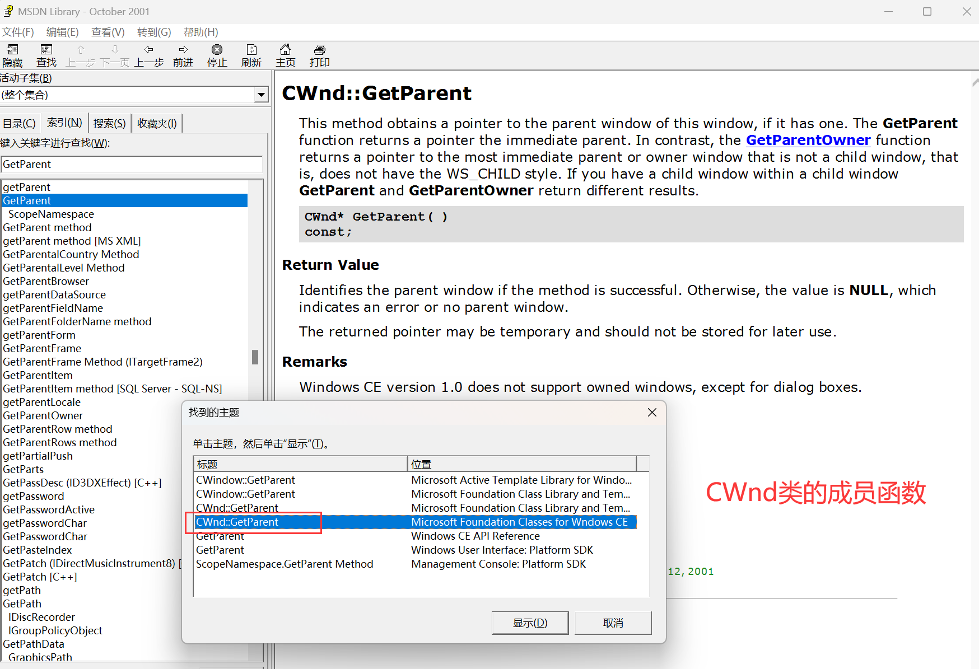The image size is (979, 669).
Task: Select GetPatch [C++] index entry
Action: click(x=40, y=577)
